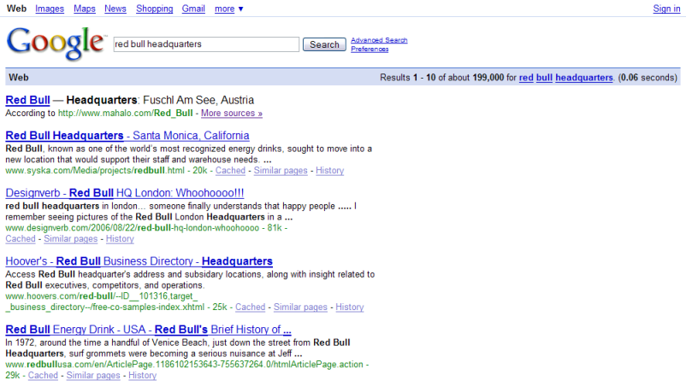Expand the 'more' dropdown menu
This screenshot has height=392, width=686.
(229, 9)
